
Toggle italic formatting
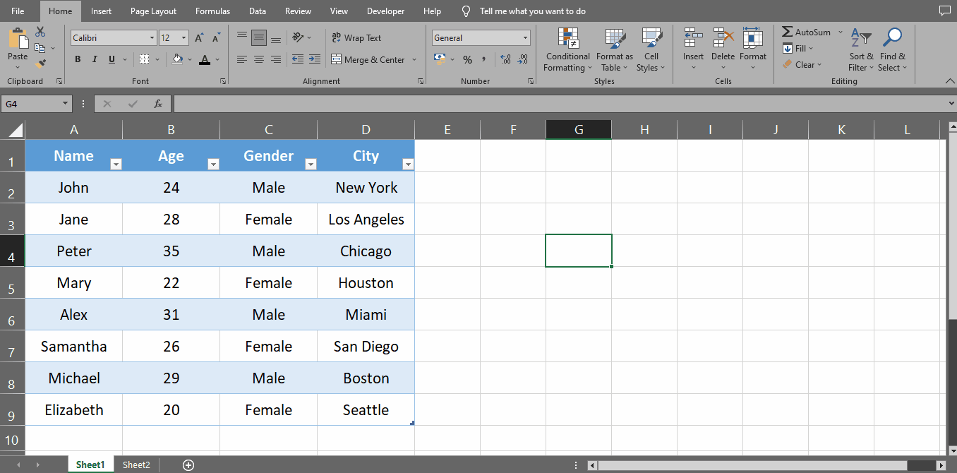pyautogui.click(x=95, y=59)
